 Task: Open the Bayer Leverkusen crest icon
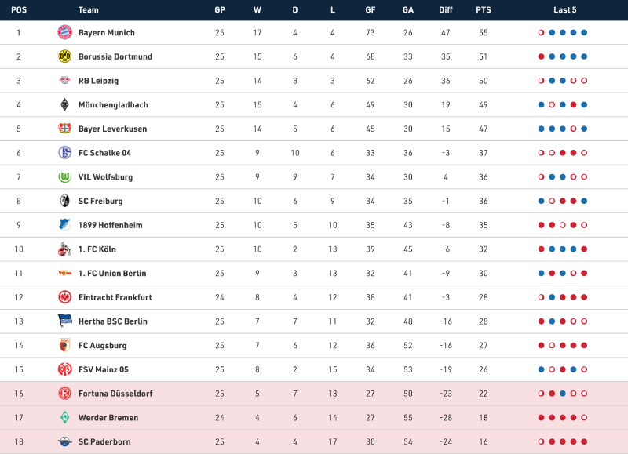[x=64, y=129]
